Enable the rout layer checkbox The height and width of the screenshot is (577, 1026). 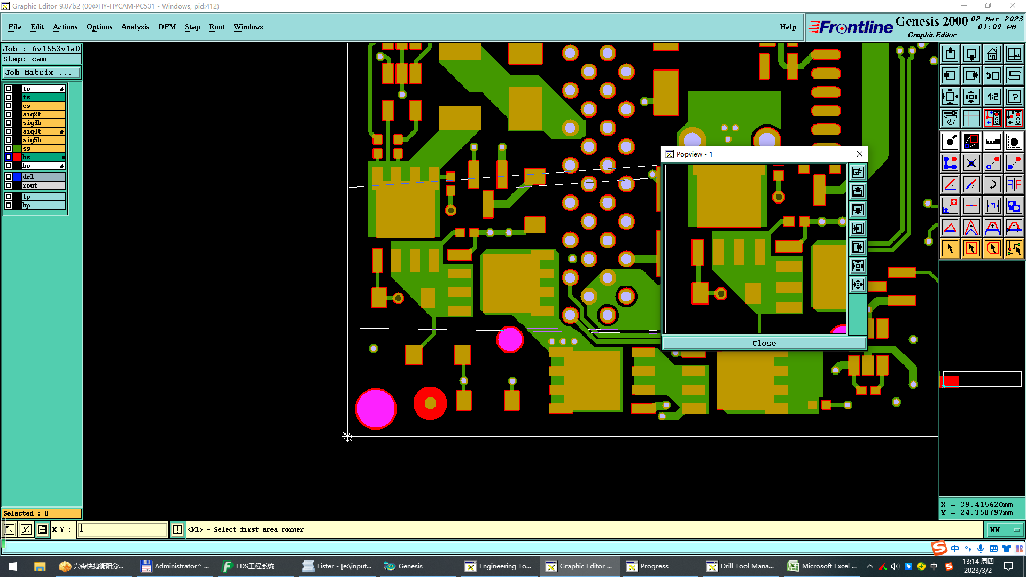pyautogui.click(x=9, y=185)
